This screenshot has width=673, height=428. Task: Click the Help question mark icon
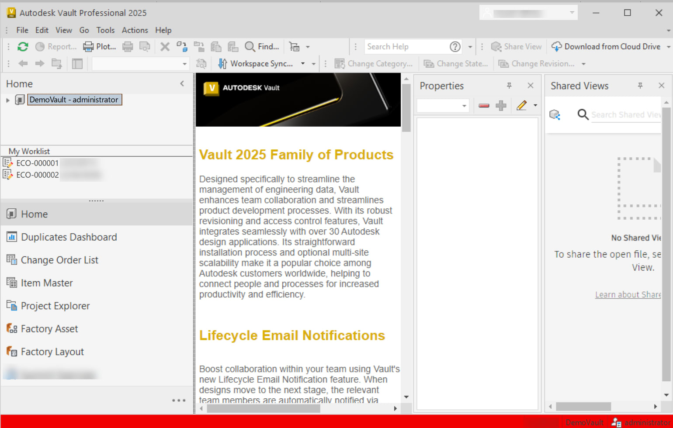pos(455,47)
